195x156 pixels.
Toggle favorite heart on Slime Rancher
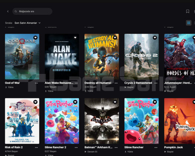pyautogui.click(x=155, y=102)
